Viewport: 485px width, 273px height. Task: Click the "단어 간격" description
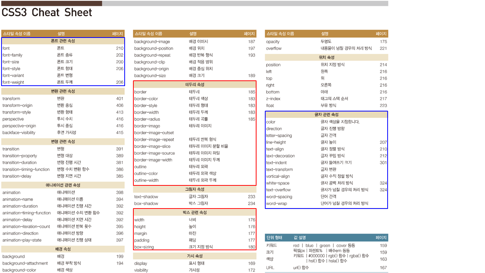(328, 197)
